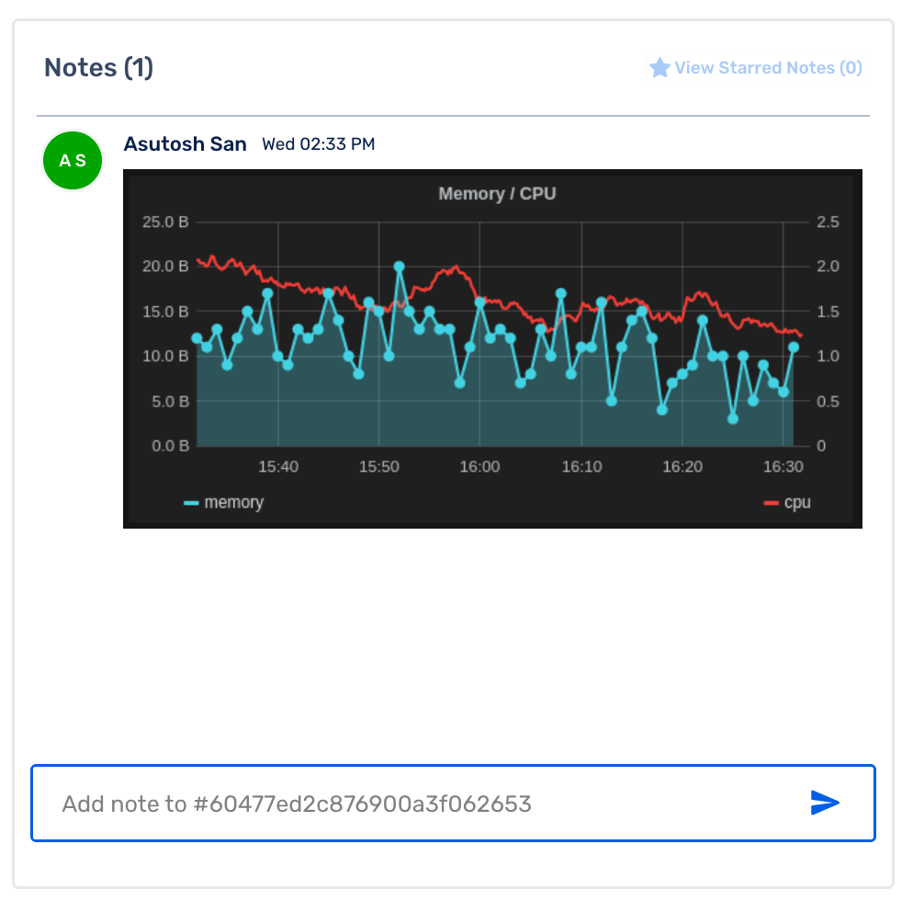Click the 16:30 x-axis label
Viewport: 913px width, 901px height.
(x=783, y=467)
